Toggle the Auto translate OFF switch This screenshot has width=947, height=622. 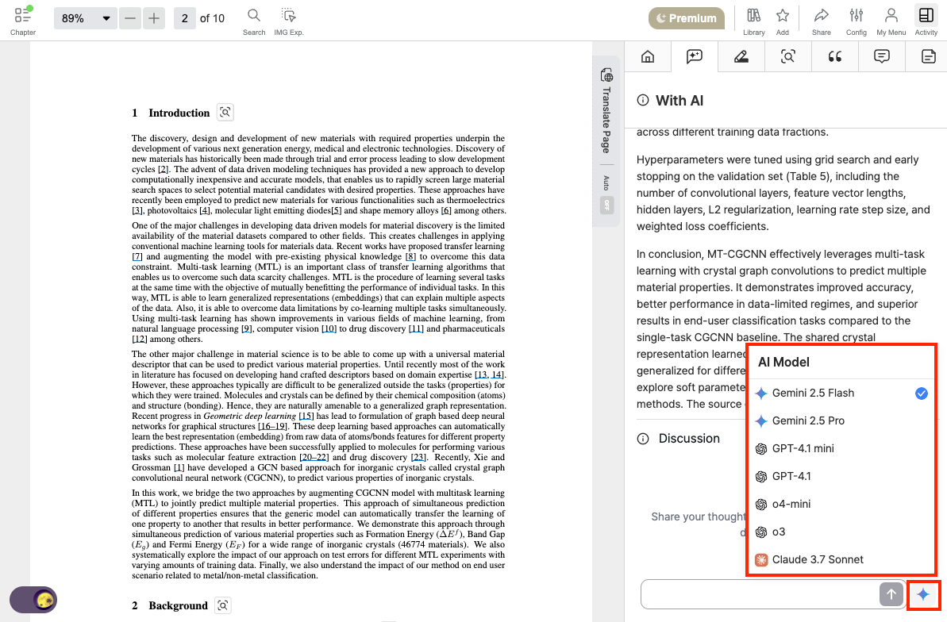pos(606,205)
